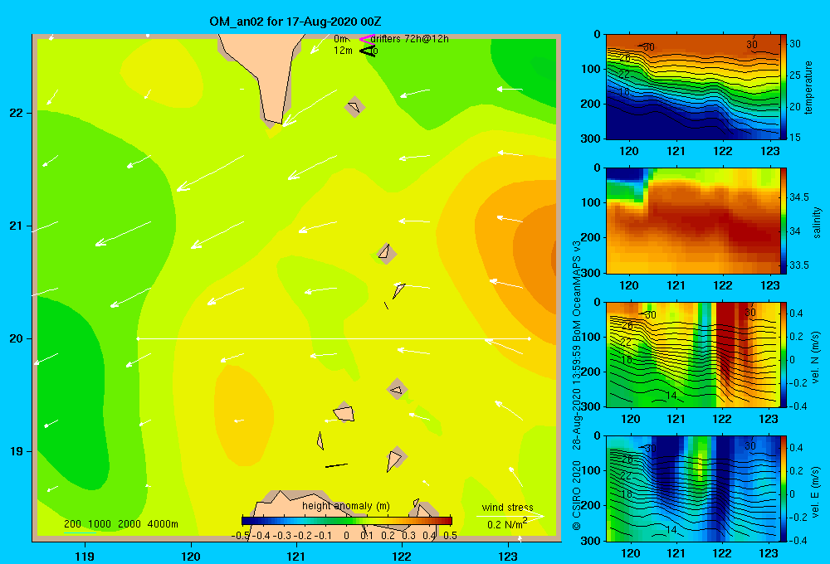Select the height anomaly color bar
Viewport: 830px width, 564px height.
[x=347, y=521]
